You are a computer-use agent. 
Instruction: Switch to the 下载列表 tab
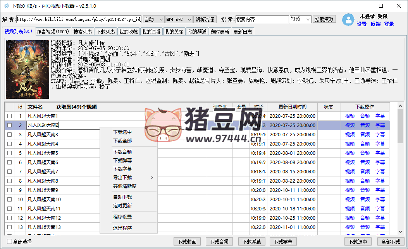click(105, 32)
